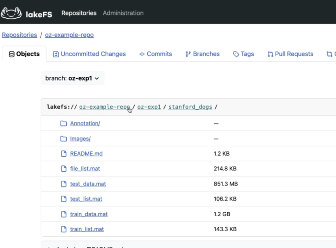Screen dimensions: 336x248
Task: Open the Repositories top navigation item
Action: [x=79, y=13]
